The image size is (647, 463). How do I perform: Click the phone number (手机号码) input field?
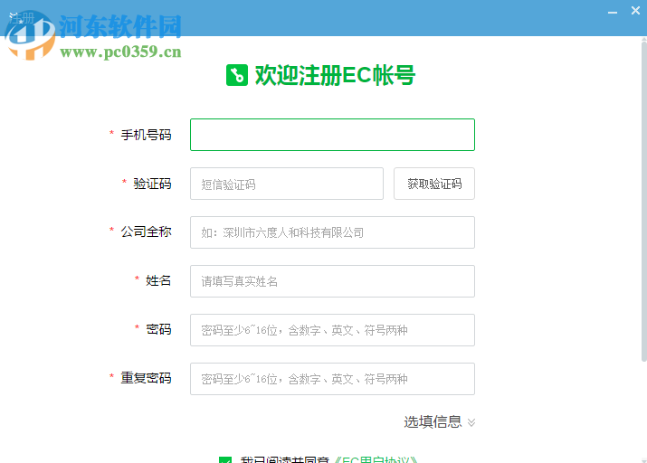coord(332,135)
